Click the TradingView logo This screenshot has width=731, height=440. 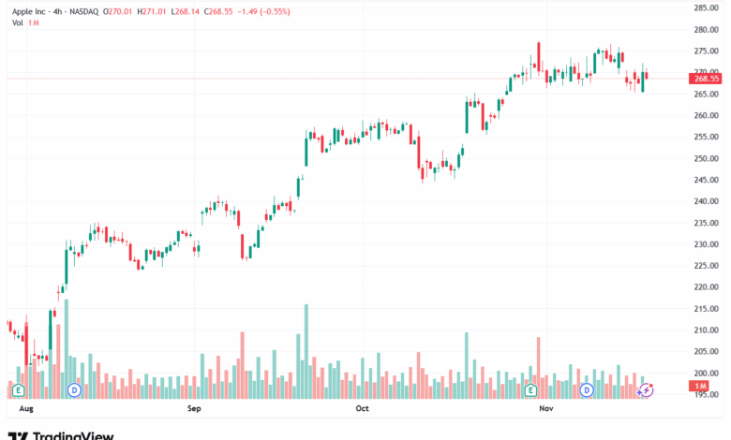[x=61, y=436]
